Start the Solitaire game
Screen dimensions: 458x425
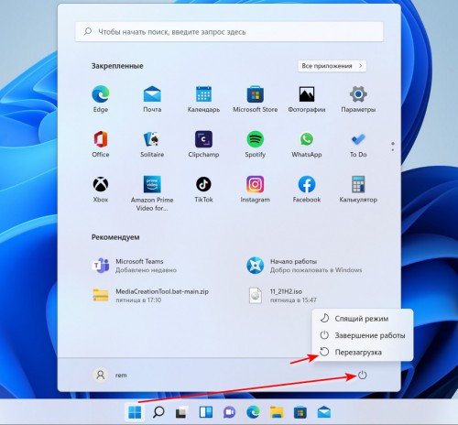[152, 144]
